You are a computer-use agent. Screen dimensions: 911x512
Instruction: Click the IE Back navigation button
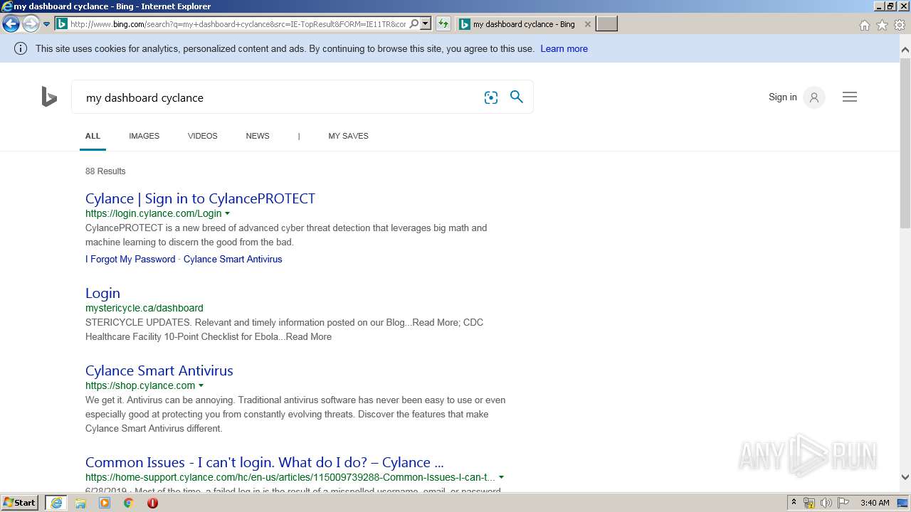(11, 24)
